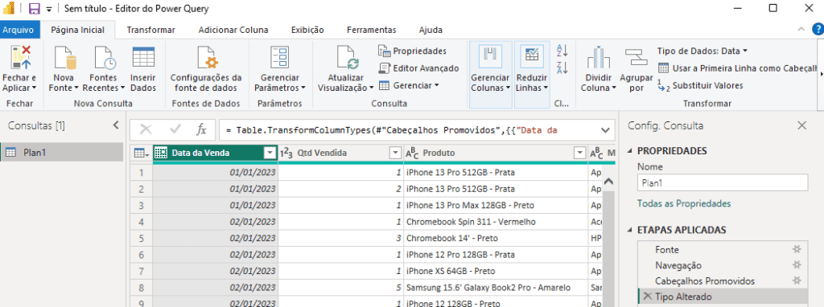Open Todas as Propriedades link

[x=684, y=203]
